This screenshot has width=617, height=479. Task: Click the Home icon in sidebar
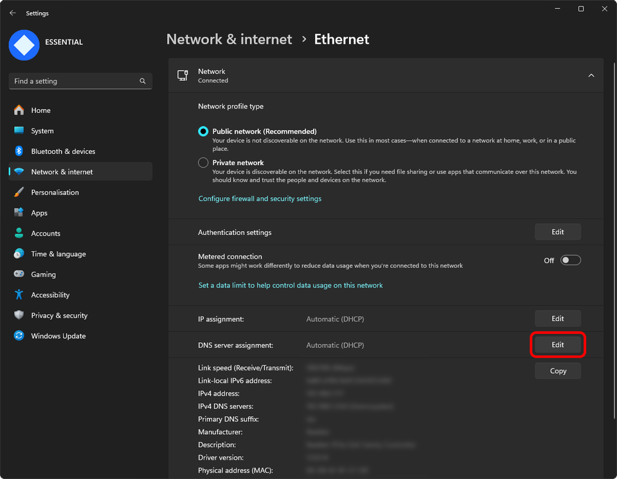19,110
